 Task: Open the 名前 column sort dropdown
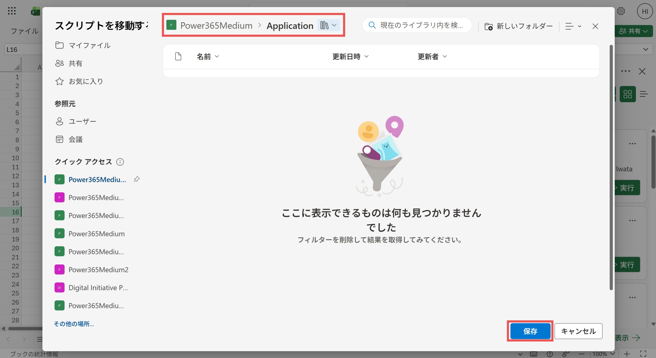[x=217, y=57]
